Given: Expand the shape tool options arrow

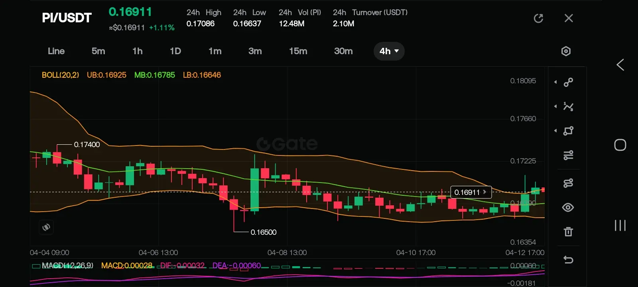Looking at the screenshot, I should coord(555,131).
